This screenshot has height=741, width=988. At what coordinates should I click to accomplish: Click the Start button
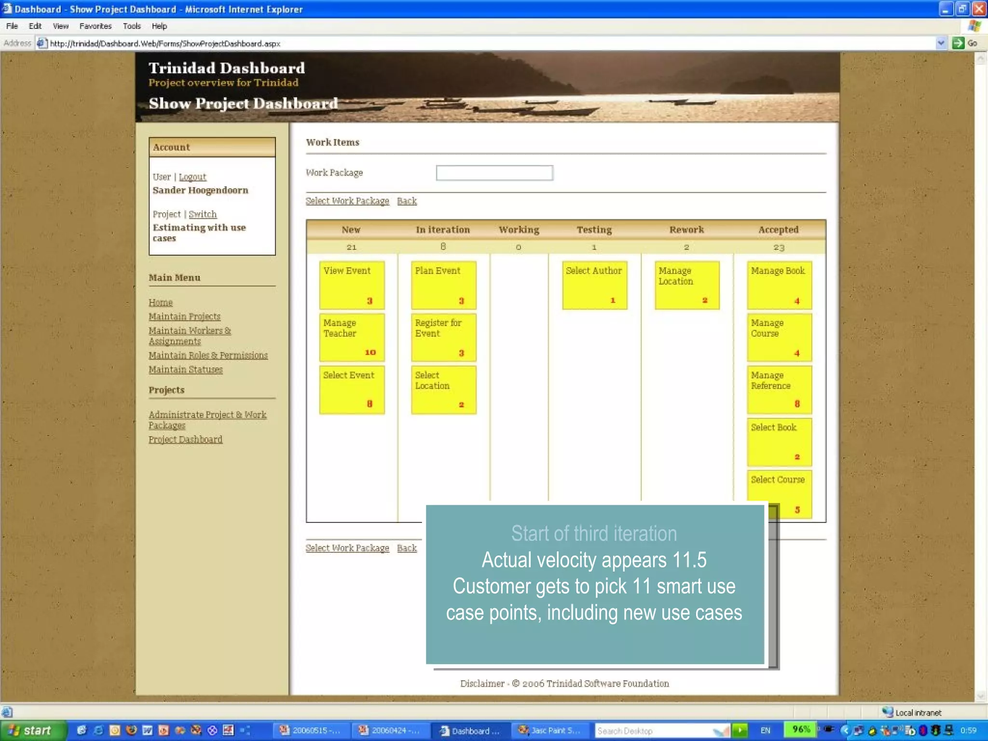tap(32, 730)
